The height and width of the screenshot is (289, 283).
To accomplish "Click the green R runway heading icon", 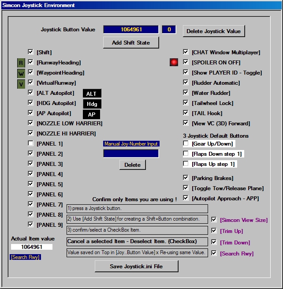I will [21, 63].
